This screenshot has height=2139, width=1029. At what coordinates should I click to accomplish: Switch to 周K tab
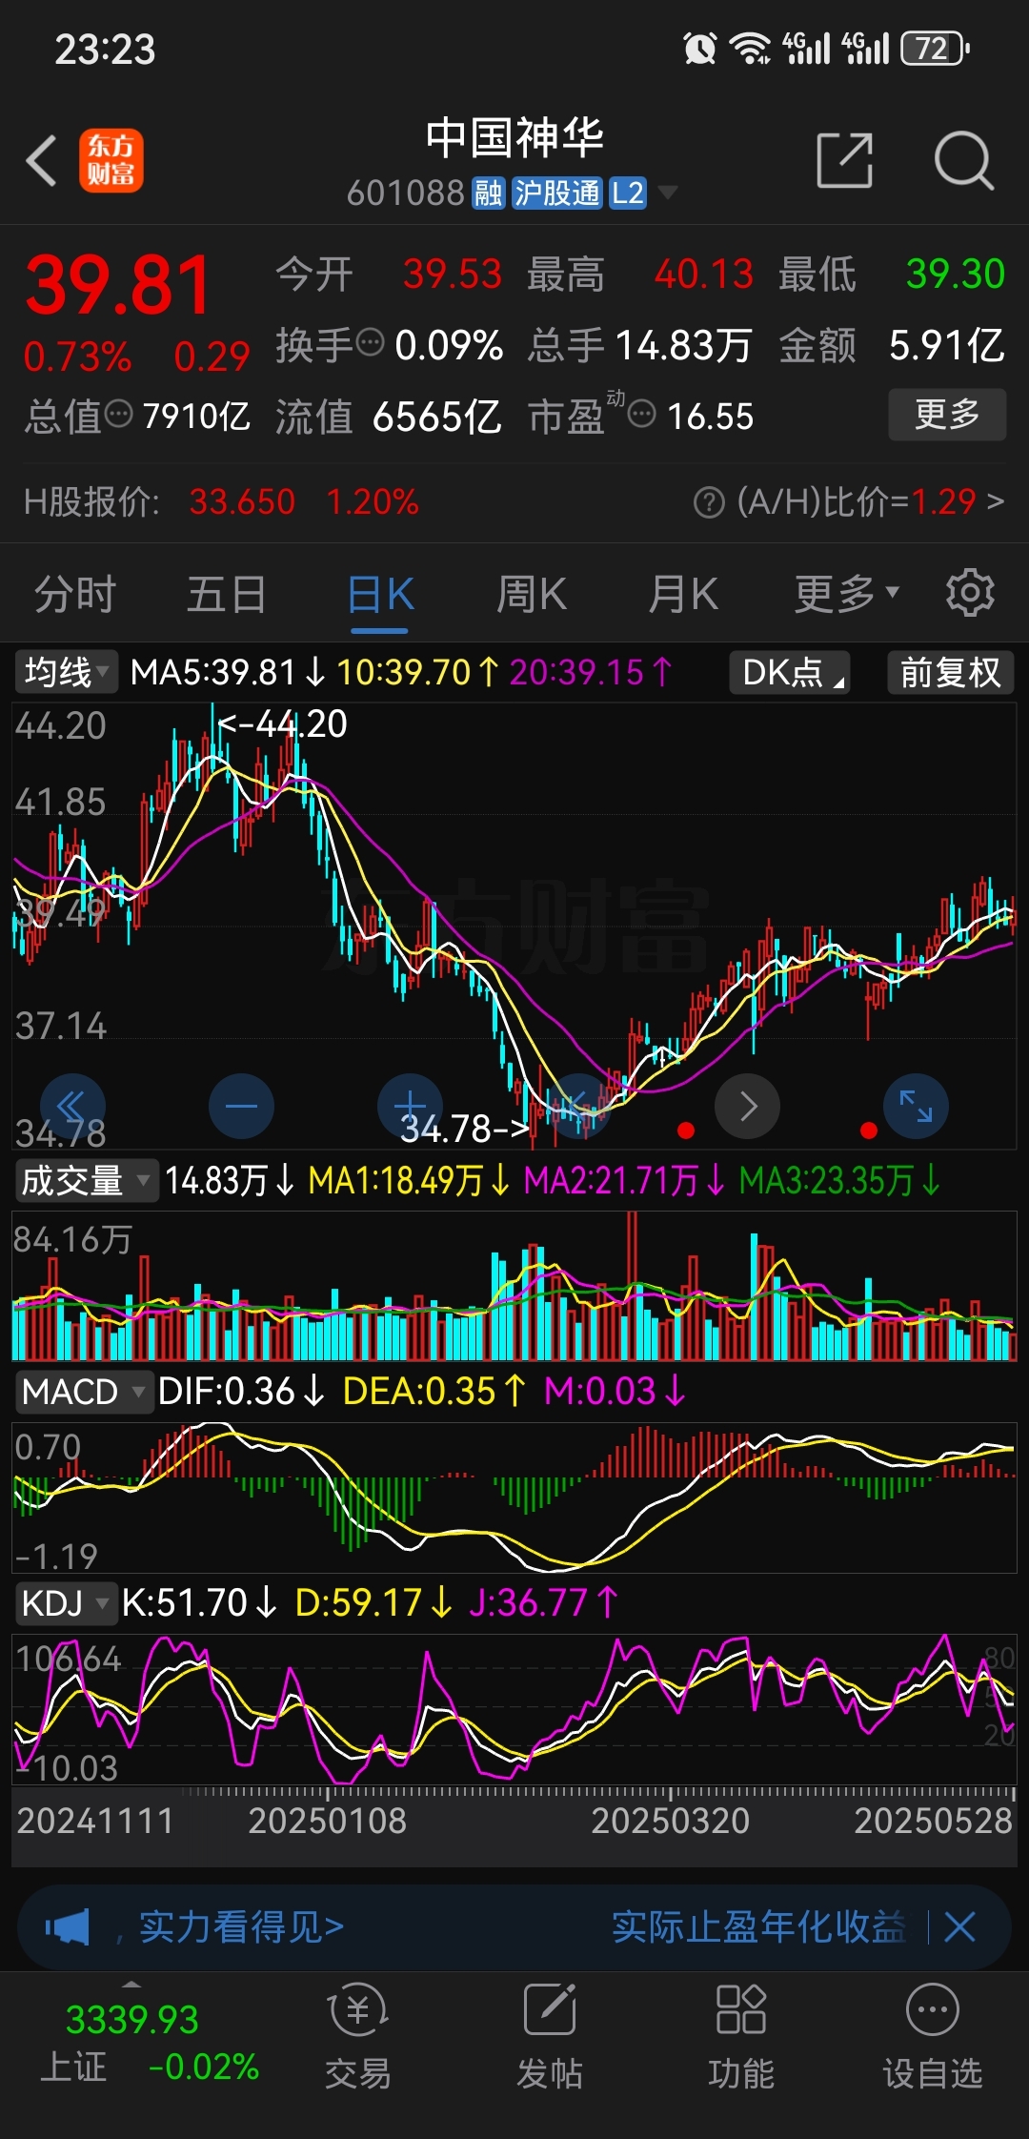coord(531,594)
